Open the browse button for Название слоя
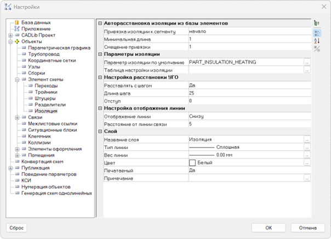Screen dimensions: 331x239 pyautogui.click(x=307, y=139)
